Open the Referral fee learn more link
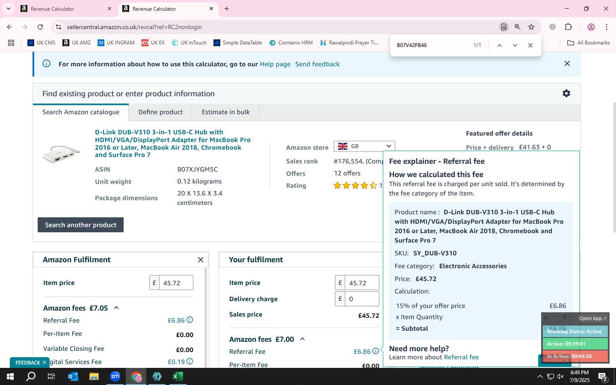The height and width of the screenshot is (385, 616). (x=461, y=357)
